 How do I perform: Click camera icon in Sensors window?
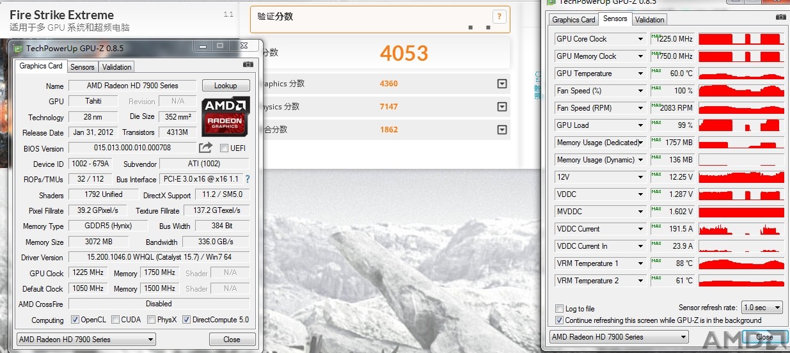click(x=780, y=17)
